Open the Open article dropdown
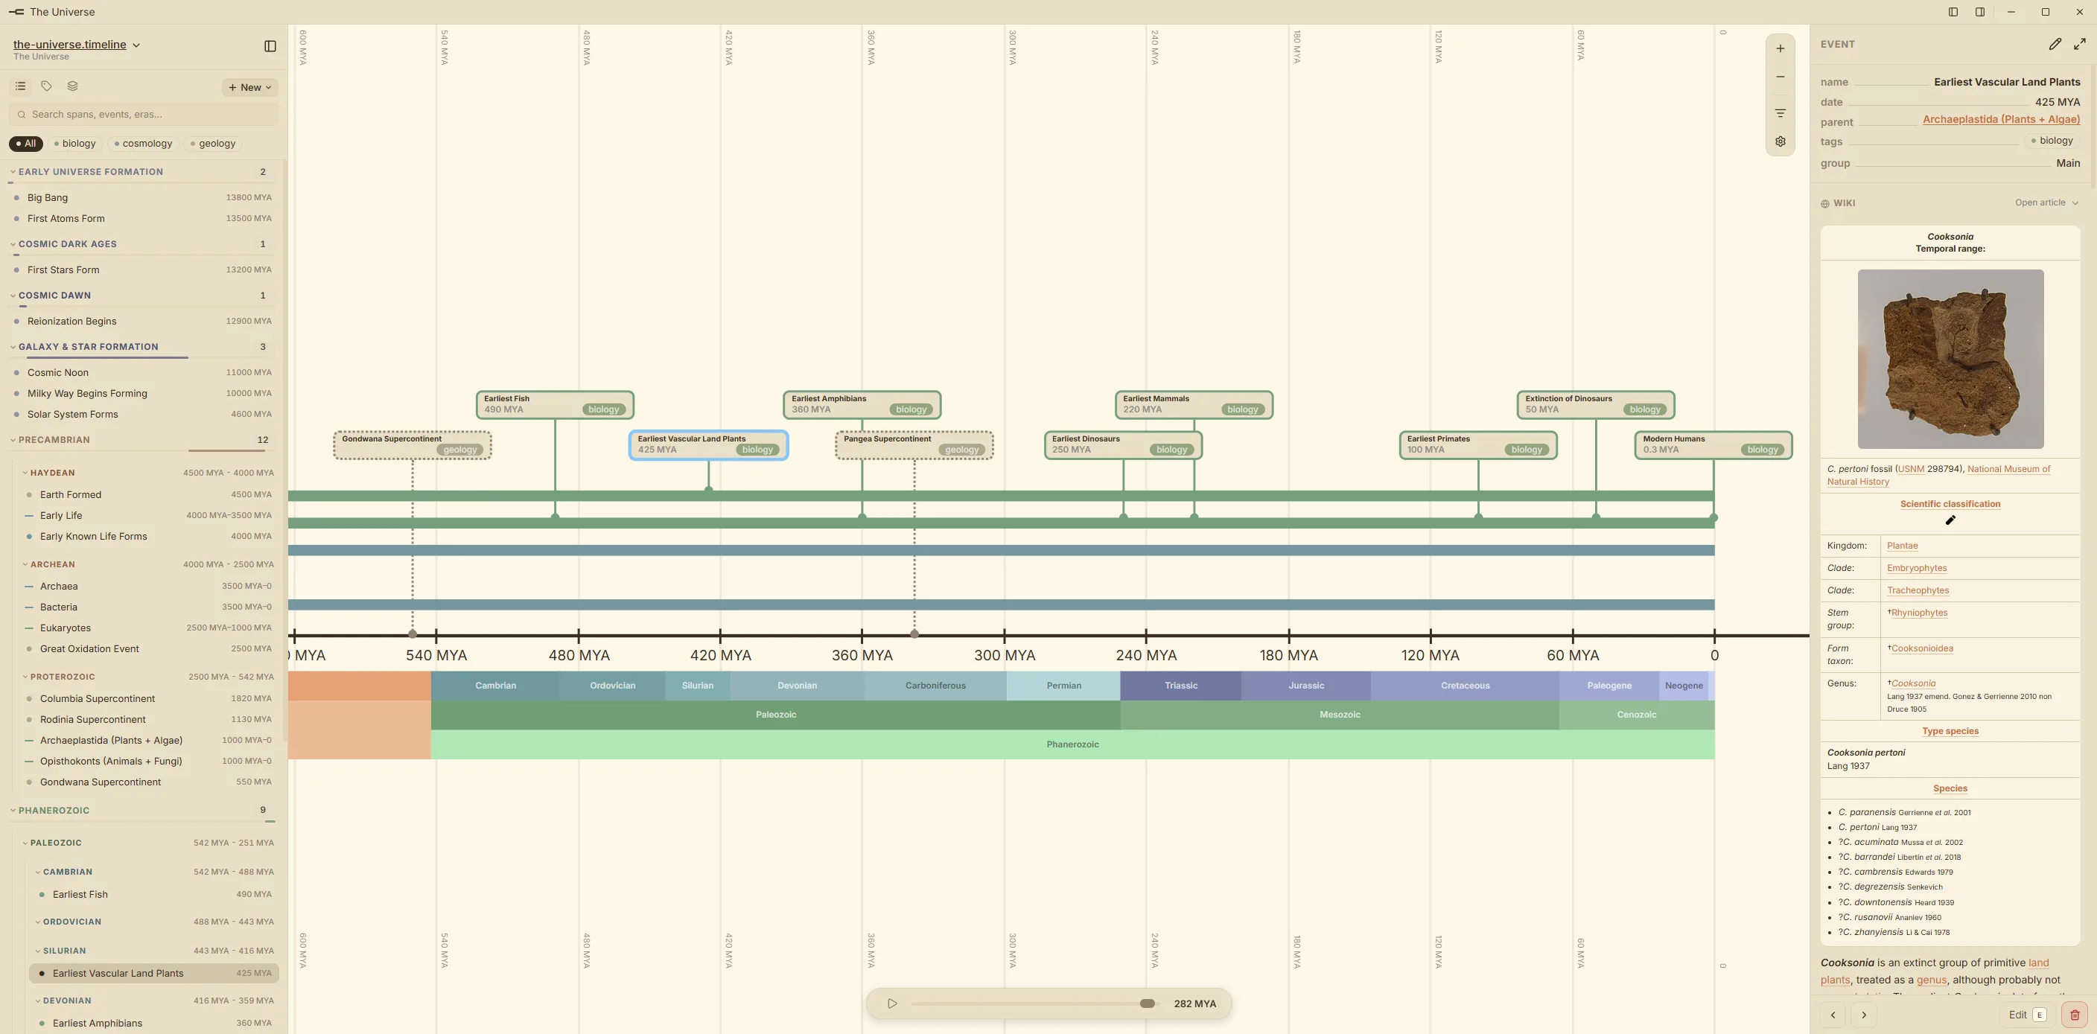This screenshot has height=1034, width=2097. click(2046, 202)
